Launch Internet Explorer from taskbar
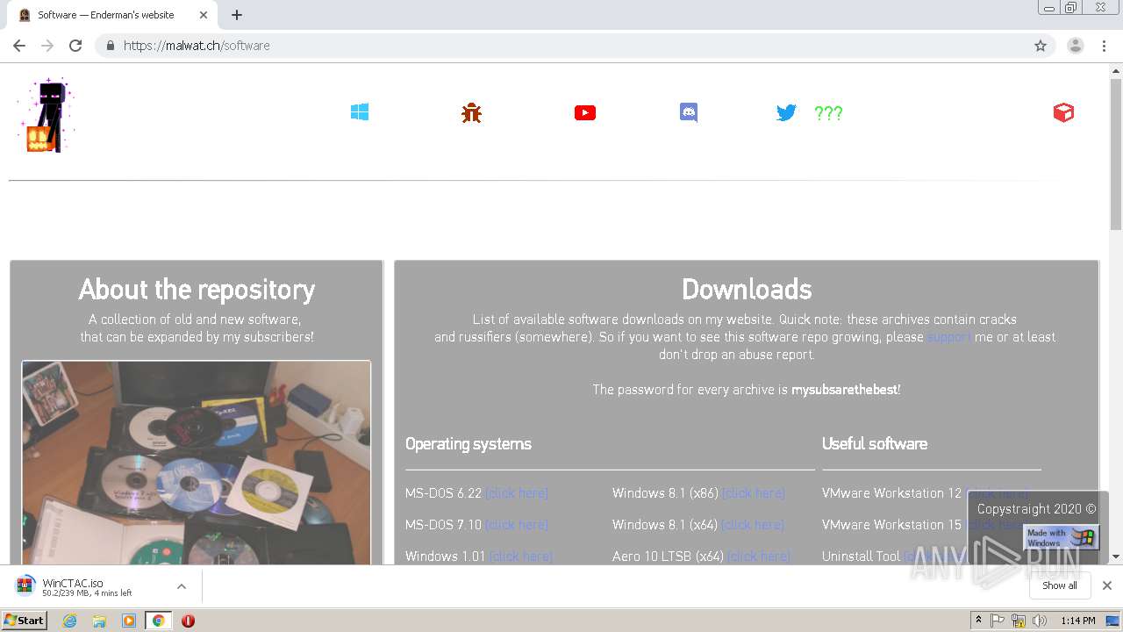Image resolution: width=1123 pixels, height=632 pixels. pos(70,621)
